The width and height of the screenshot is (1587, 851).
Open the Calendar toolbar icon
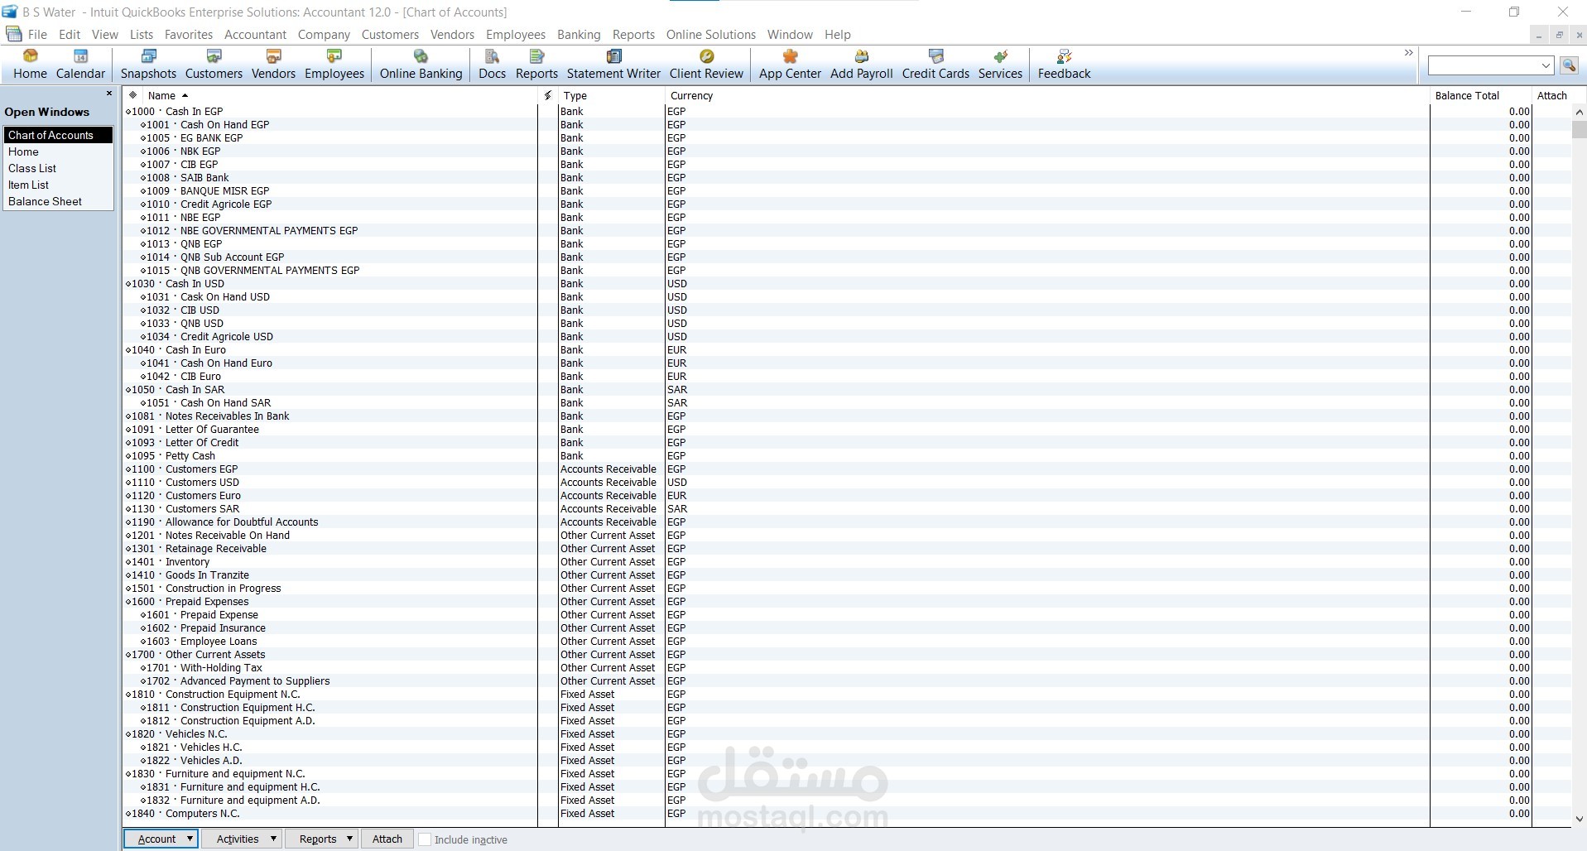coord(80,65)
